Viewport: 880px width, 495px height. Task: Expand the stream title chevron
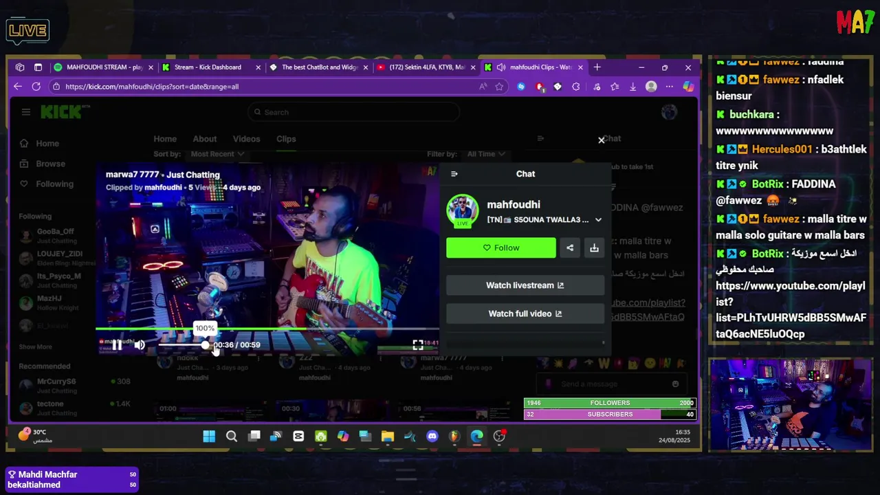point(598,220)
